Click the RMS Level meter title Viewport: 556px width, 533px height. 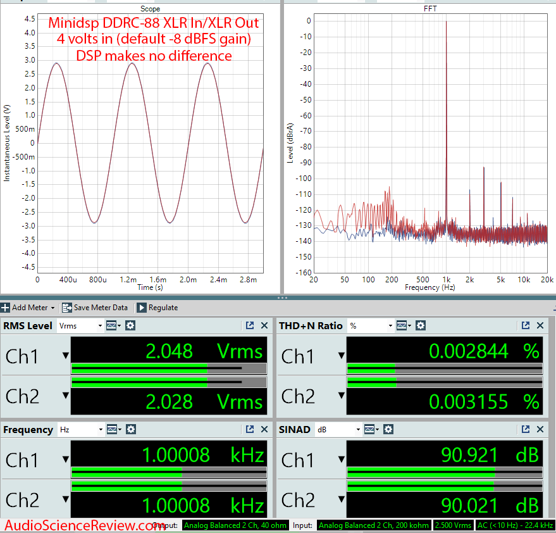click(x=28, y=326)
